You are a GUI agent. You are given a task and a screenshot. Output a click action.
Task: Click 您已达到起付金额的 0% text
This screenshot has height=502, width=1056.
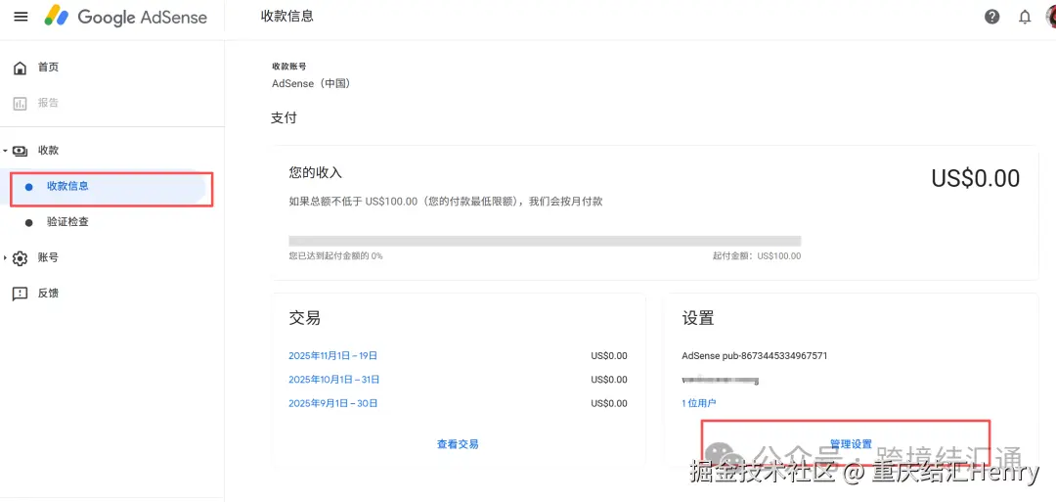(x=335, y=256)
